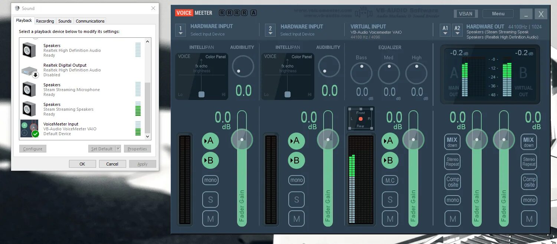This screenshot has width=557, height=244.
Task: Toggle Composite on bus B
Action: [x=529, y=182]
